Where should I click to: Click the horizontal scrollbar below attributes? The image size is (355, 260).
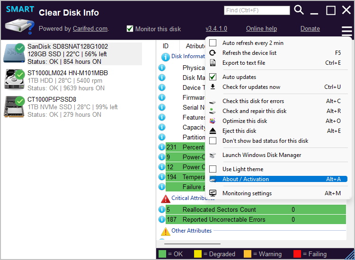pos(192,244)
